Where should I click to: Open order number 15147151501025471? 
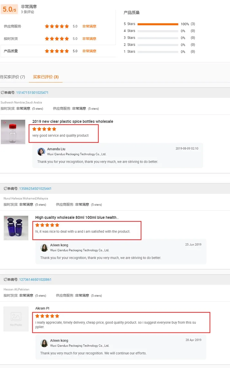click(x=32, y=93)
